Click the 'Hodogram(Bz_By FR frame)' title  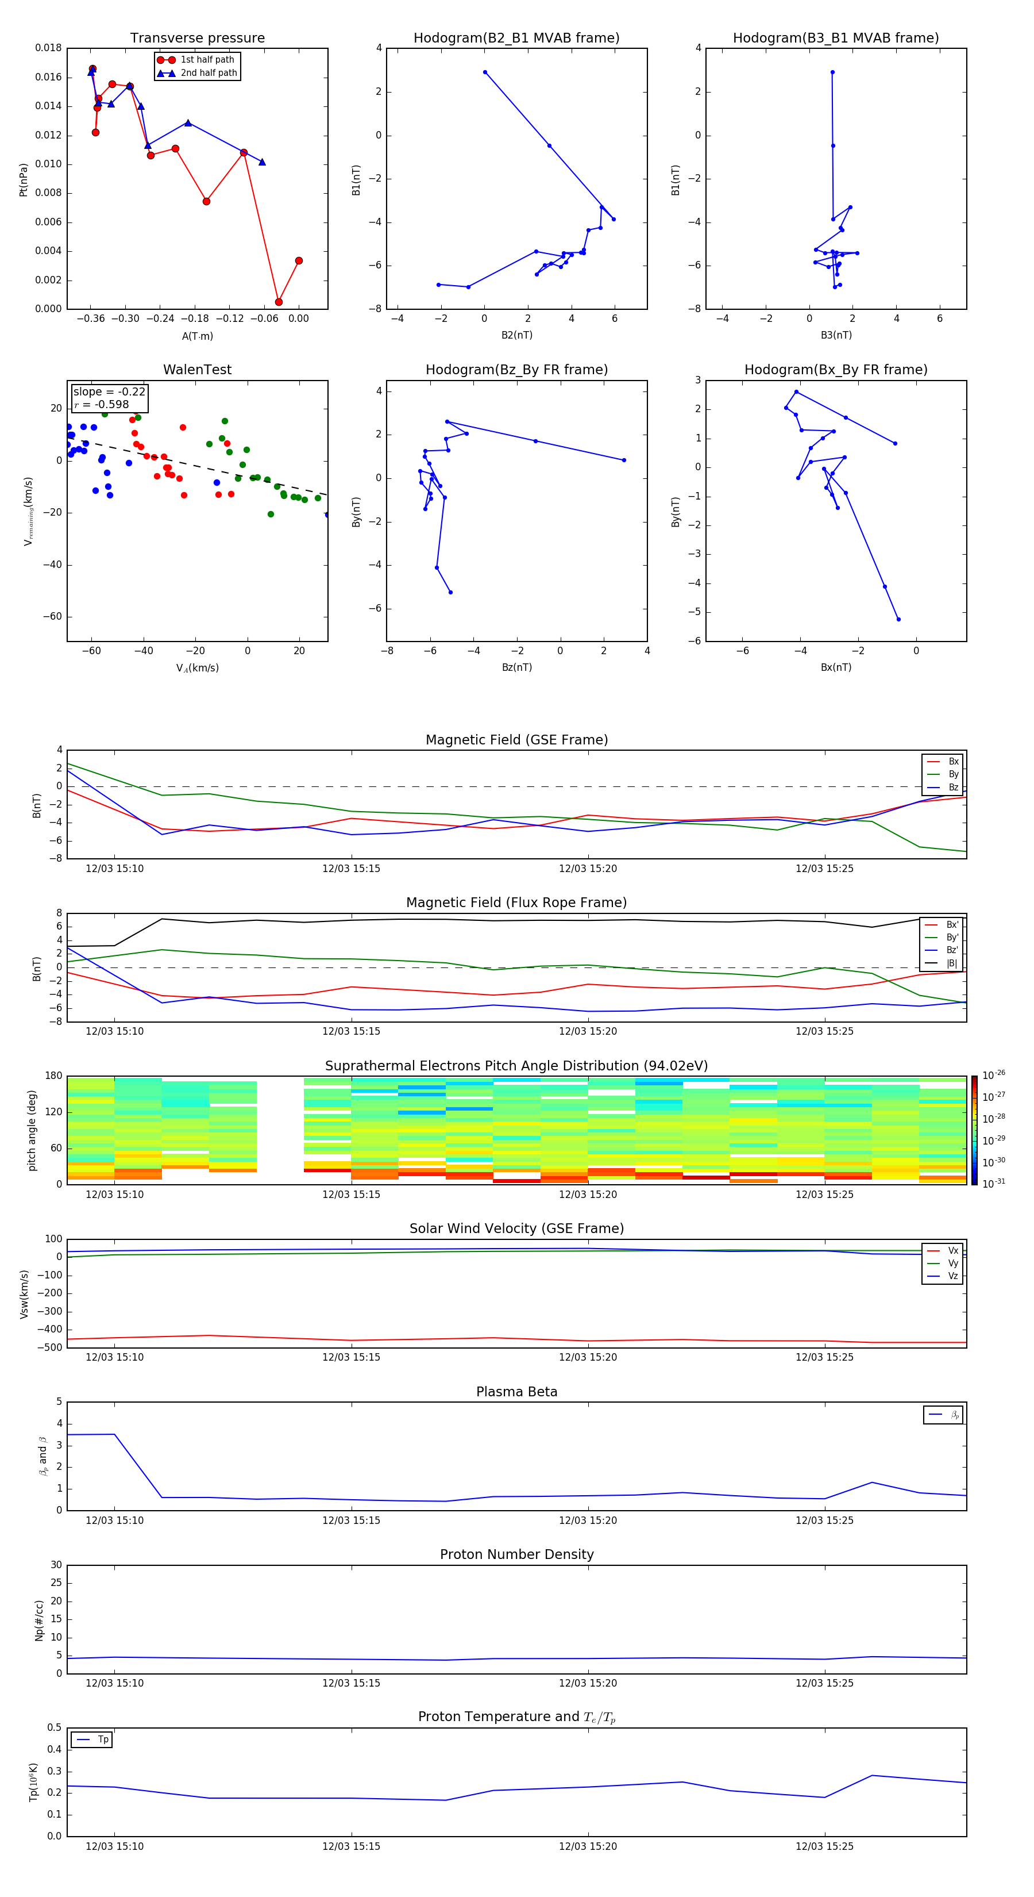(x=516, y=370)
